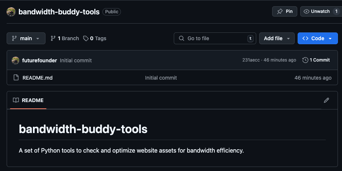Click the pencil icon to edit README

[x=326, y=100]
